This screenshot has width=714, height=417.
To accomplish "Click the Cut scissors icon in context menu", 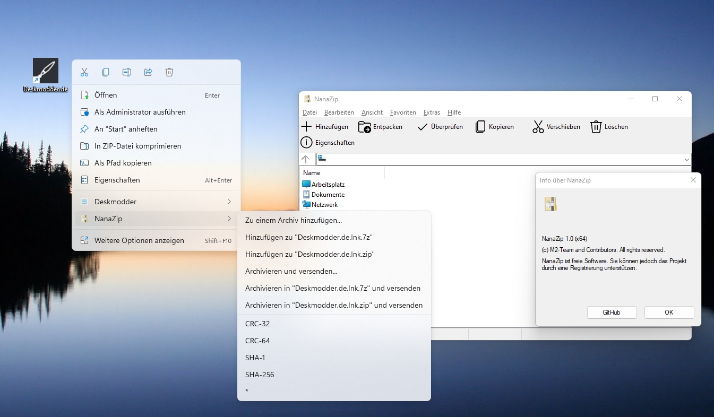I will coord(84,72).
